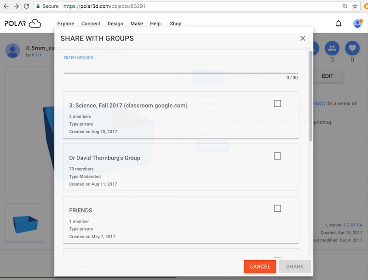The image size is (368, 280).
Task: Click the author avatar icon beside object name
Action: (x=13, y=51)
